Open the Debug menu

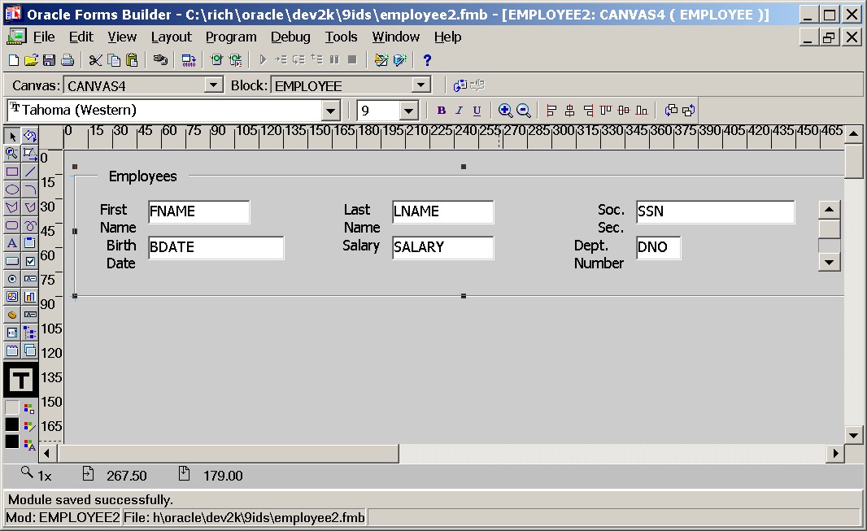point(290,37)
